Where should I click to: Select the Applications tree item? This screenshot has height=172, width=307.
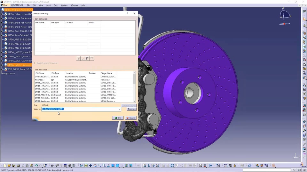(x=9, y=74)
